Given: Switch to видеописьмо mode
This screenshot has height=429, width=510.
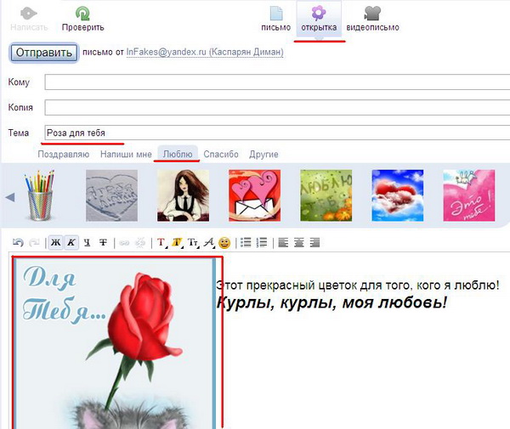Looking at the screenshot, I should 373,19.
